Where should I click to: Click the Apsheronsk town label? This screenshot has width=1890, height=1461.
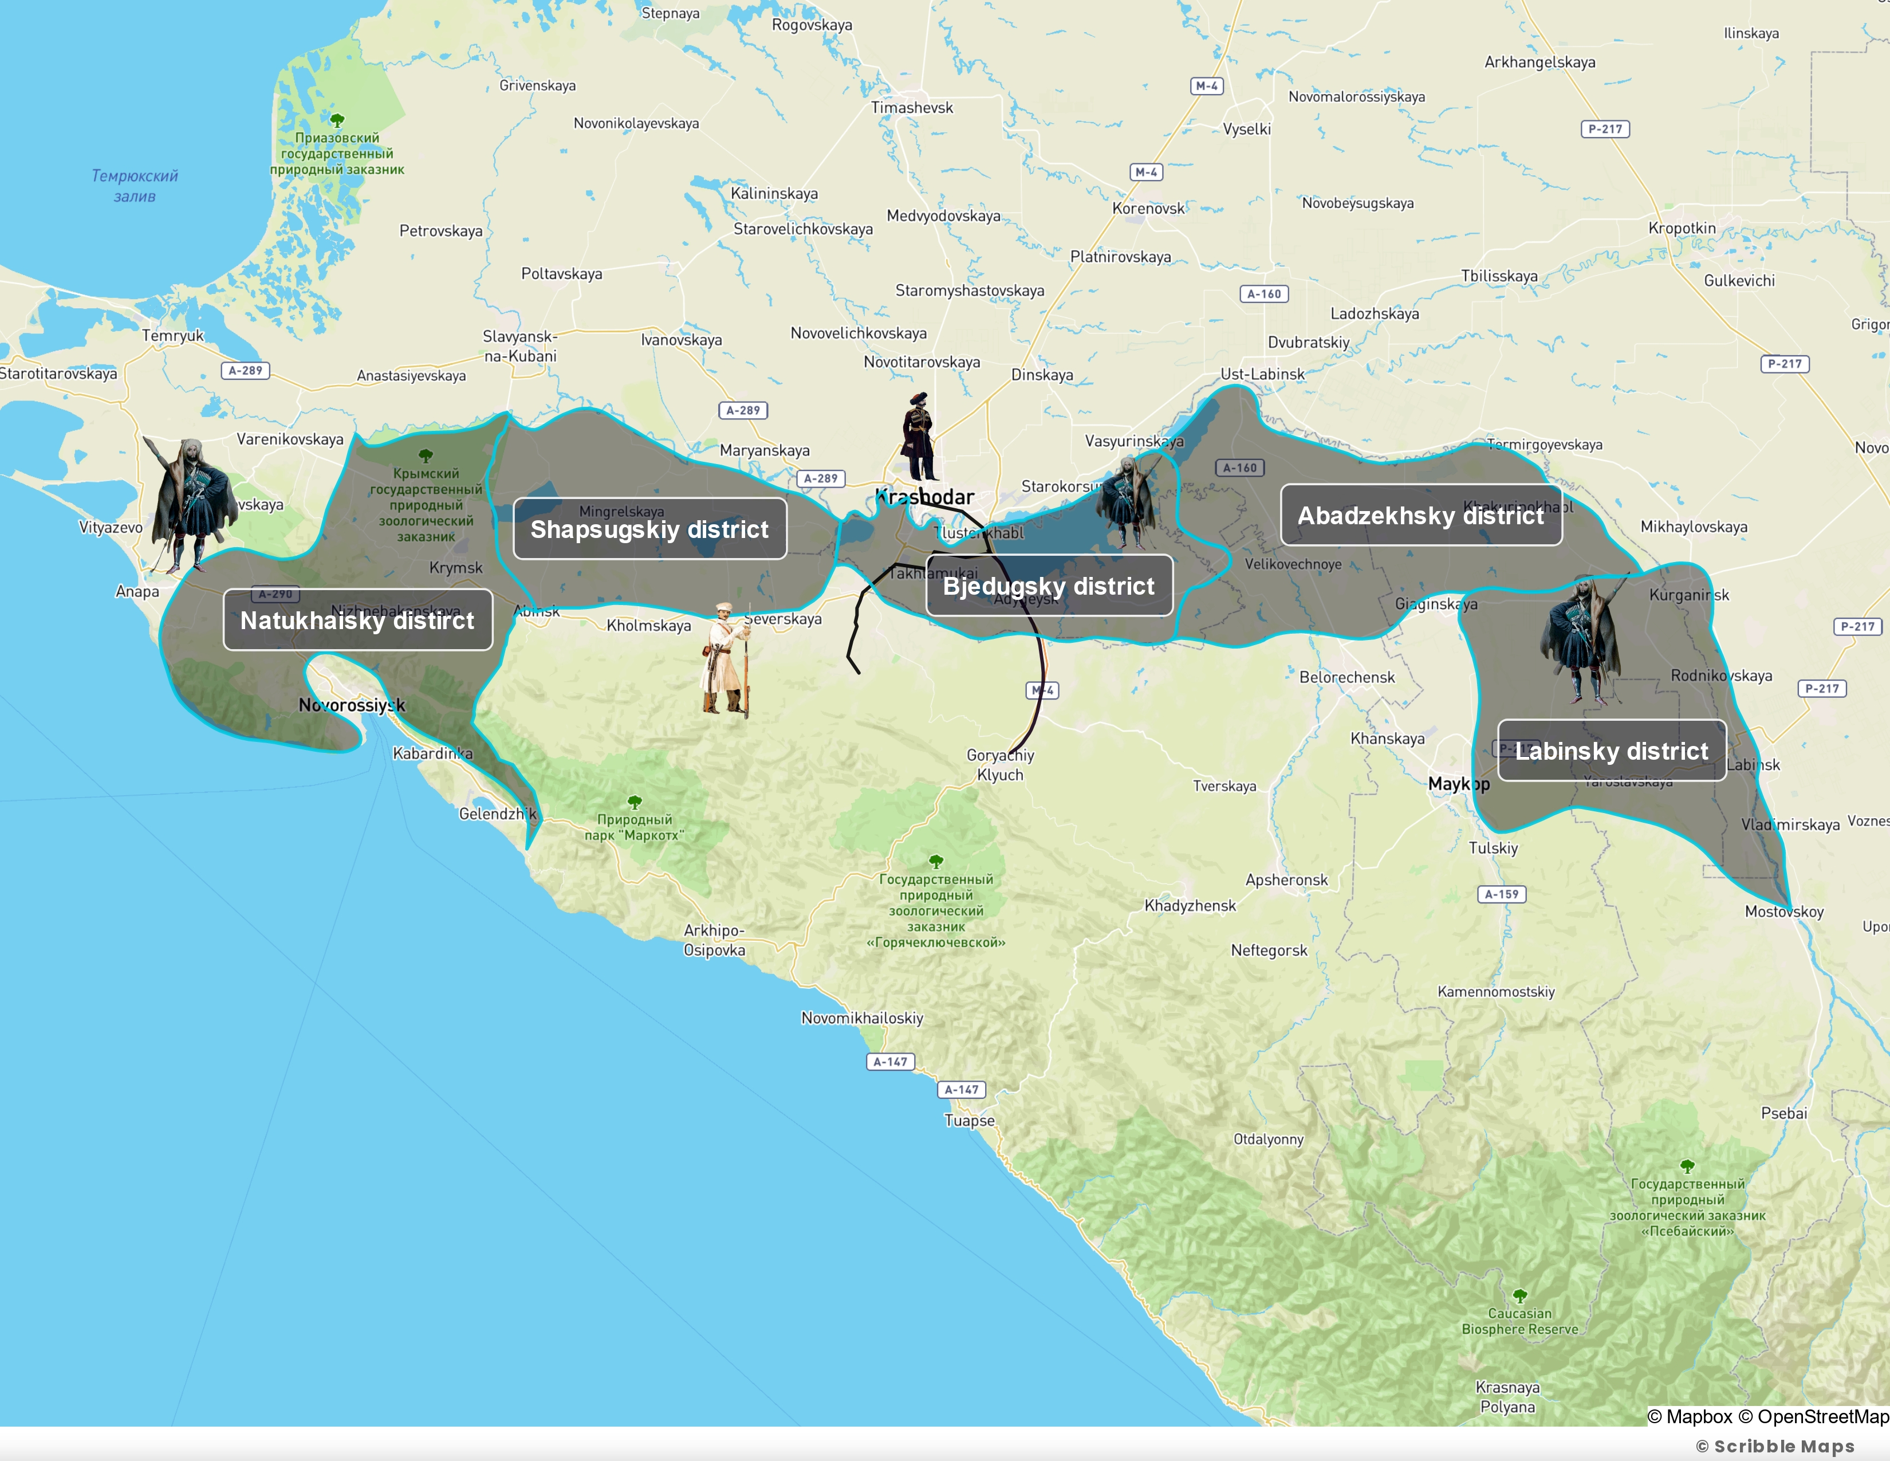click(x=1286, y=880)
